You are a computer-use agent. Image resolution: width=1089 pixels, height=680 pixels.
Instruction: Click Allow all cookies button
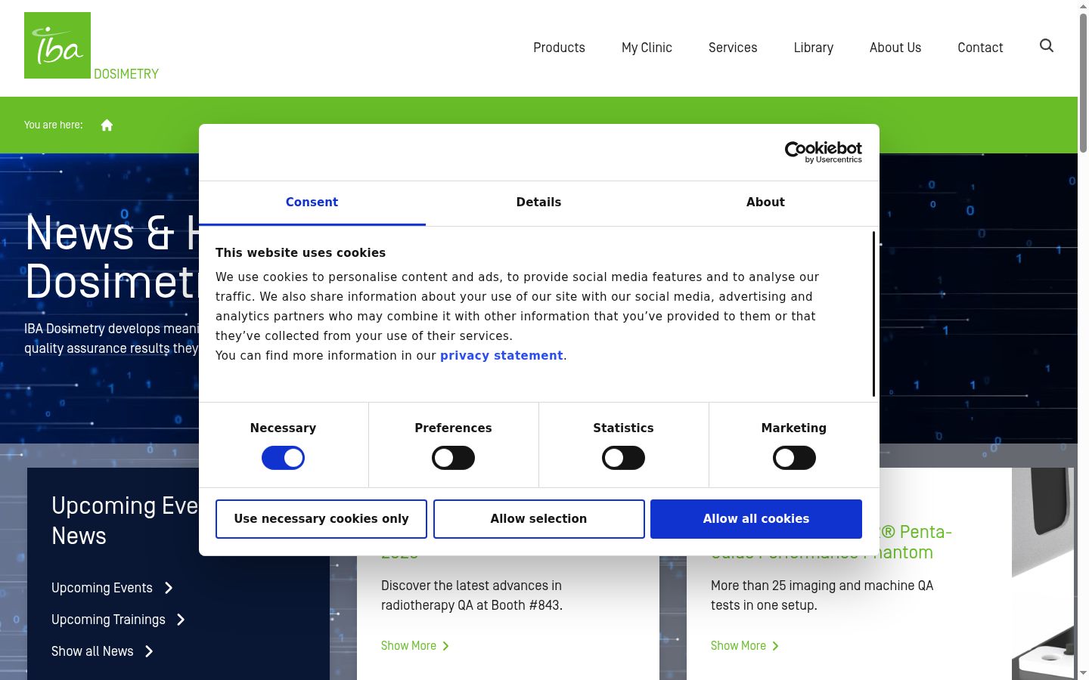tap(756, 519)
